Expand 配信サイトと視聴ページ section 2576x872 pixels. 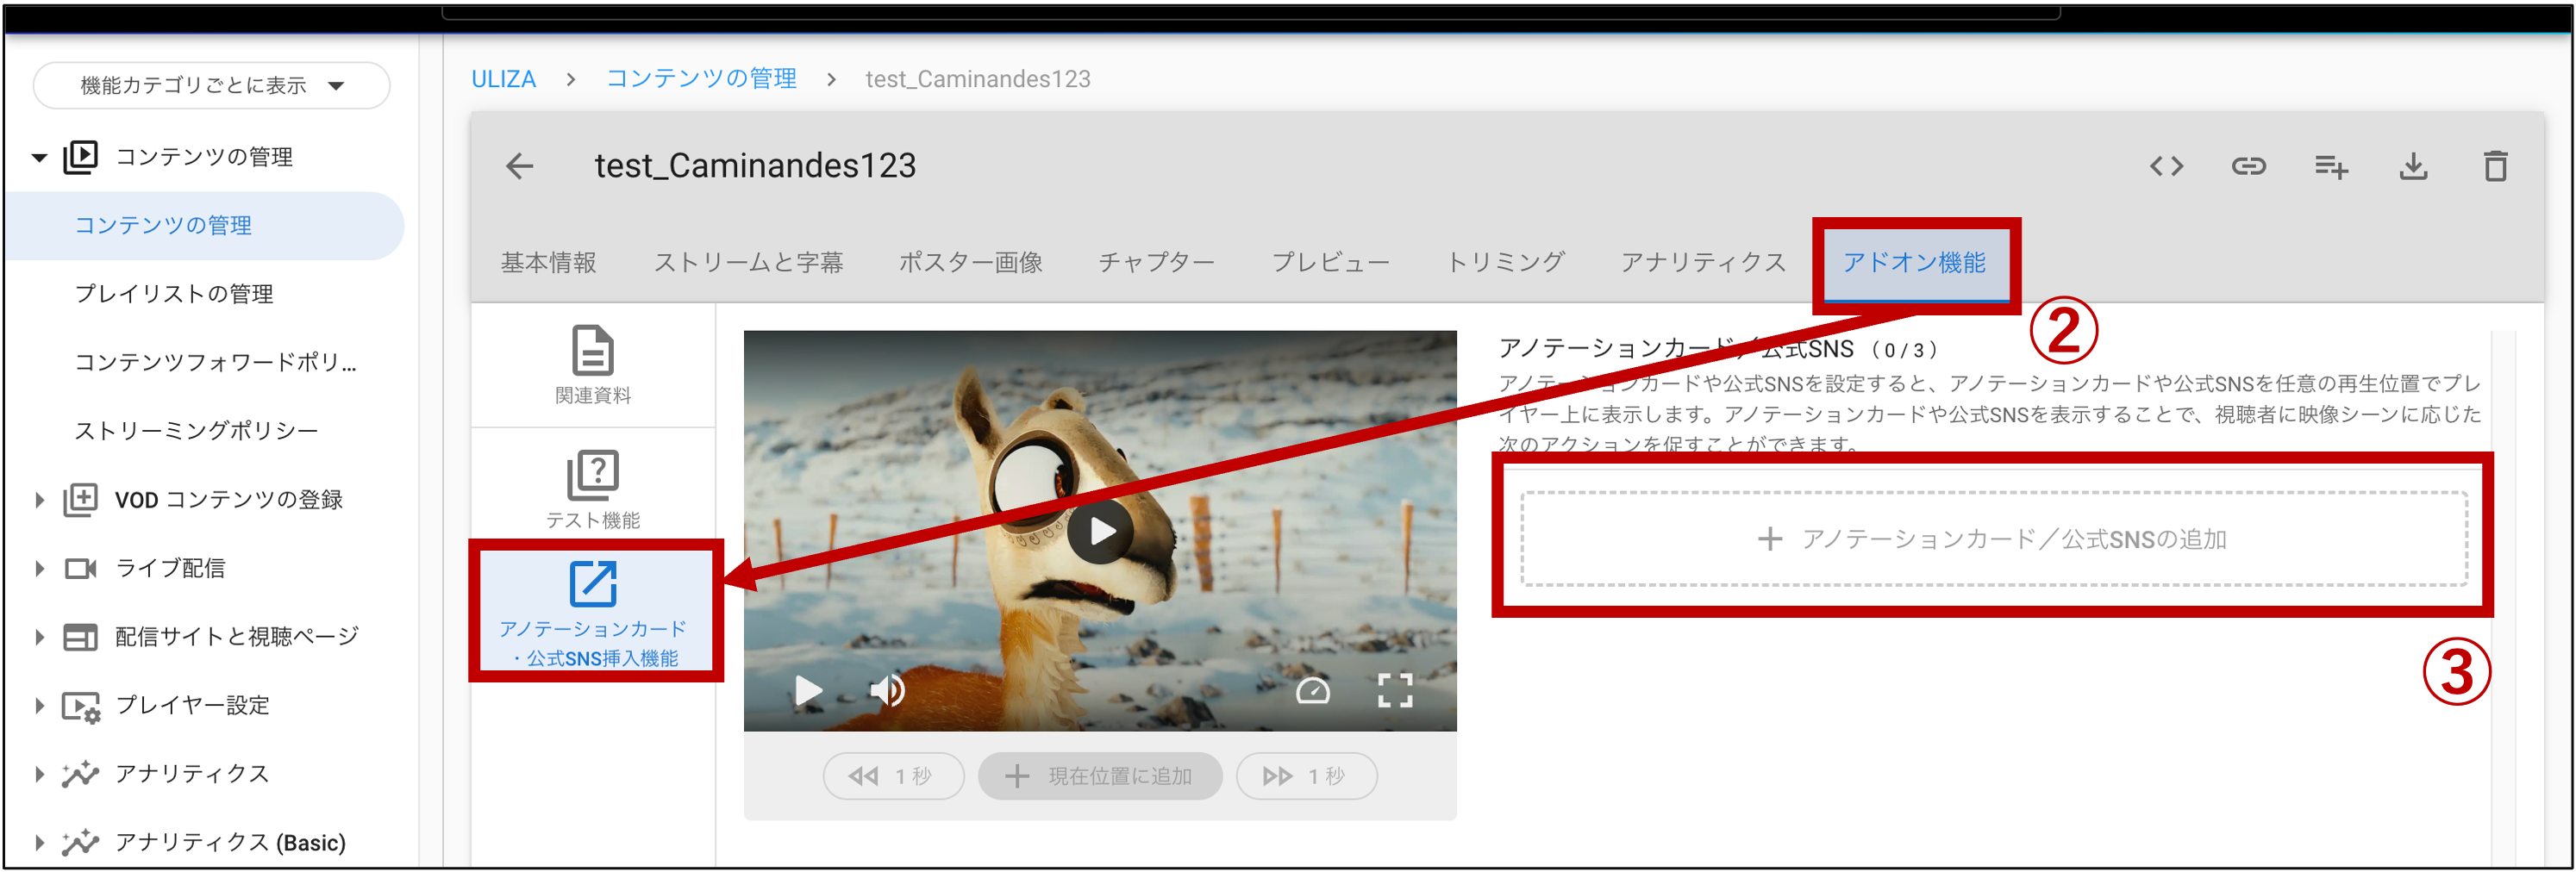point(39,637)
